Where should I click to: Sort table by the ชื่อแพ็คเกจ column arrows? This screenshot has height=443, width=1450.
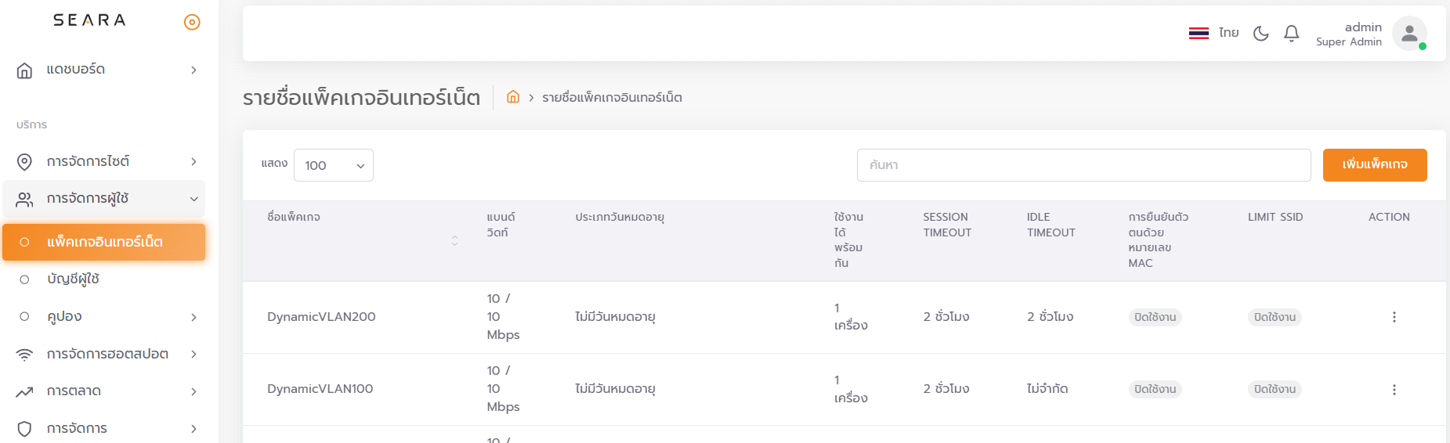(454, 240)
